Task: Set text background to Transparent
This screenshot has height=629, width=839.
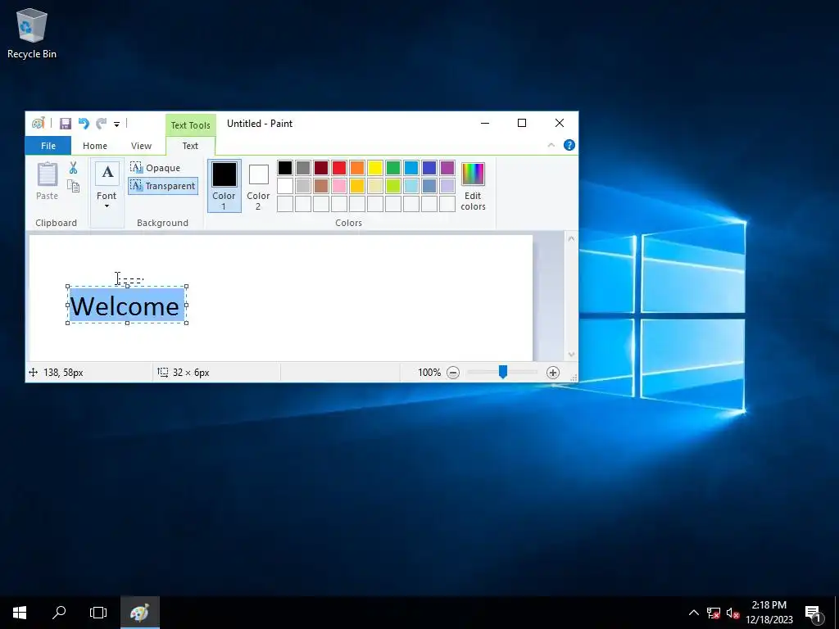Action: [x=163, y=186]
